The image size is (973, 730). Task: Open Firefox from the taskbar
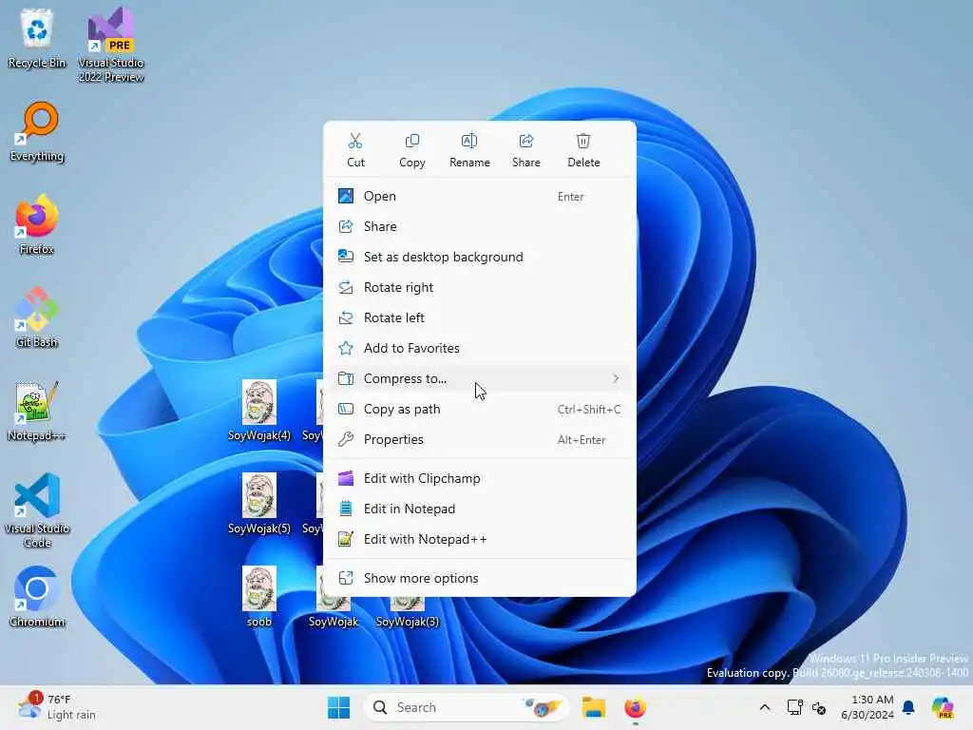[635, 707]
